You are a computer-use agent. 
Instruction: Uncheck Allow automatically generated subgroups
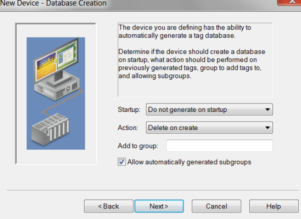[x=122, y=162]
